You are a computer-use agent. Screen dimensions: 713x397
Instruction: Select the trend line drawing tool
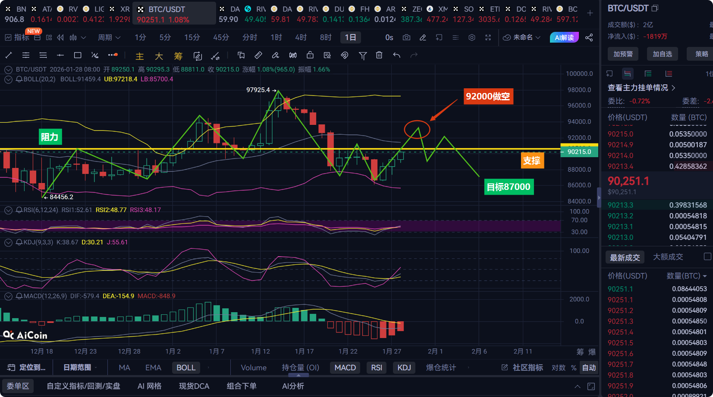(9, 55)
